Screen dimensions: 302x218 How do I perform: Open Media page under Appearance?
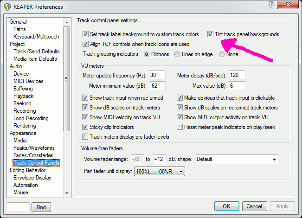click(x=20, y=141)
